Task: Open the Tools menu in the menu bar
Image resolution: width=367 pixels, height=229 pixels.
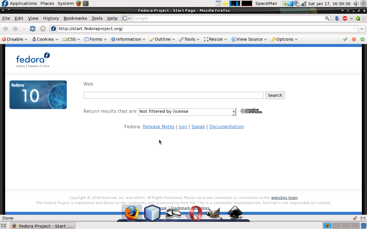Action: 97,18
